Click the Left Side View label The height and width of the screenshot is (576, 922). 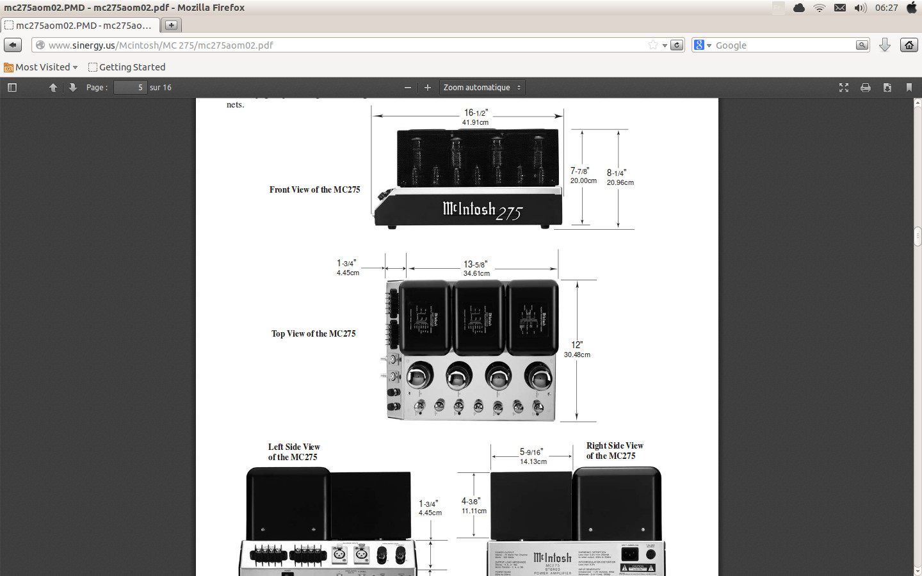click(x=294, y=452)
